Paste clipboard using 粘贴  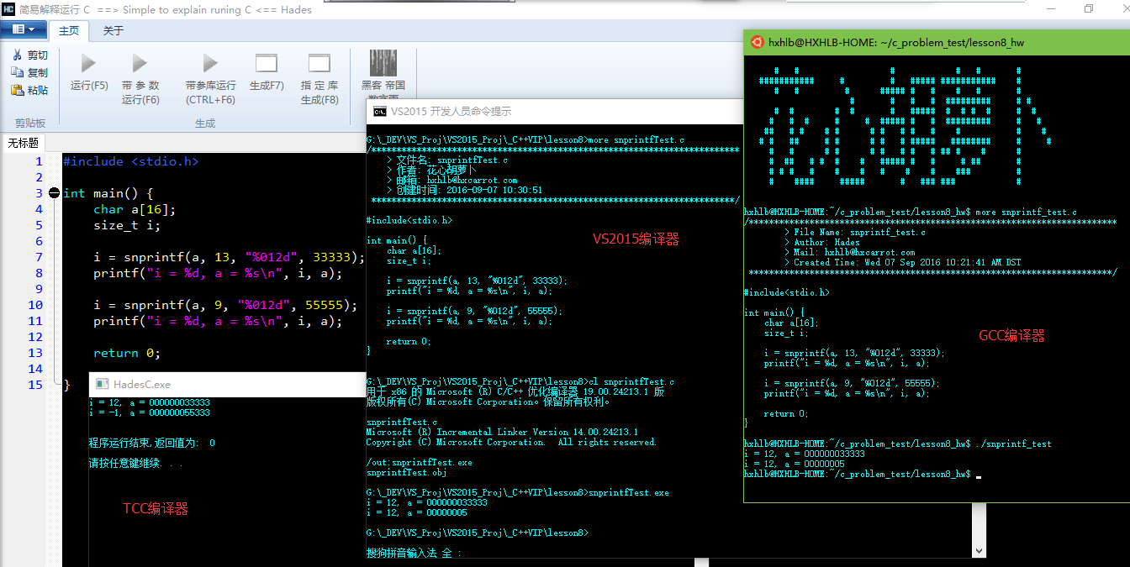pos(29,90)
